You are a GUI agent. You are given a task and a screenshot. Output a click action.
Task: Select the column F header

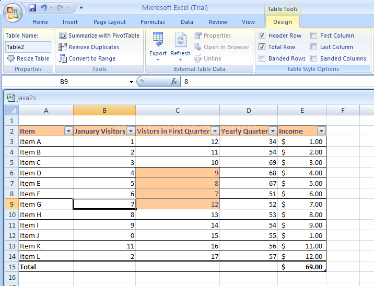(x=343, y=110)
